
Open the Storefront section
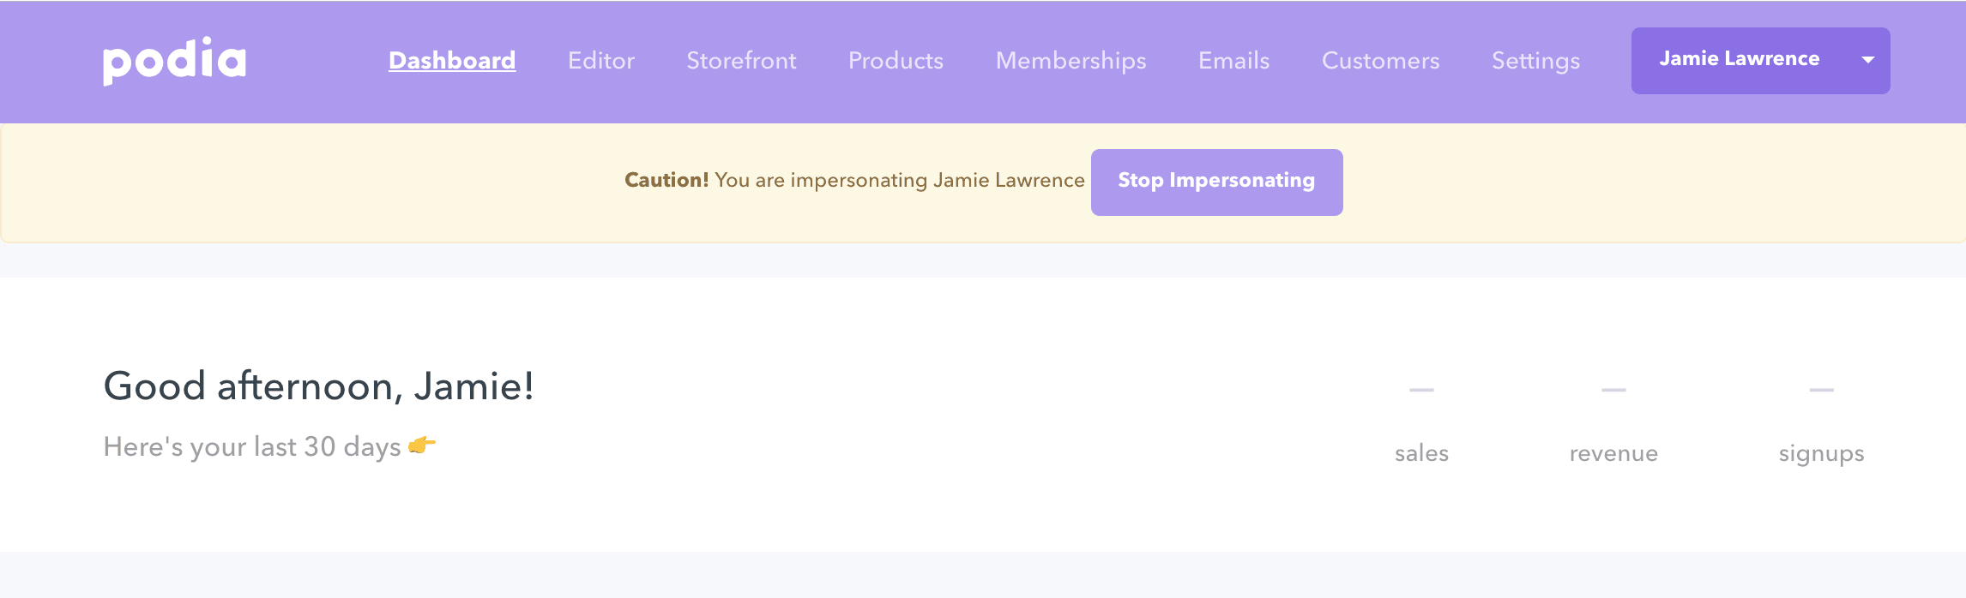click(741, 61)
